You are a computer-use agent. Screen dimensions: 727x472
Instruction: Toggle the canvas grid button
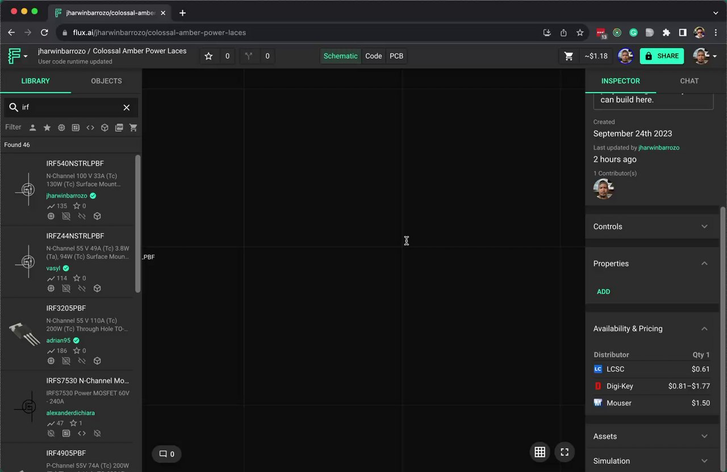click(540, 452)
